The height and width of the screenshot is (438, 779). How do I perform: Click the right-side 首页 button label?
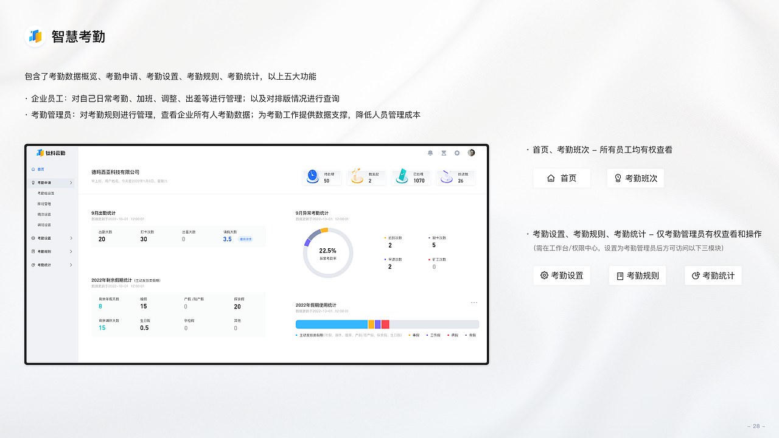point(568,178)
